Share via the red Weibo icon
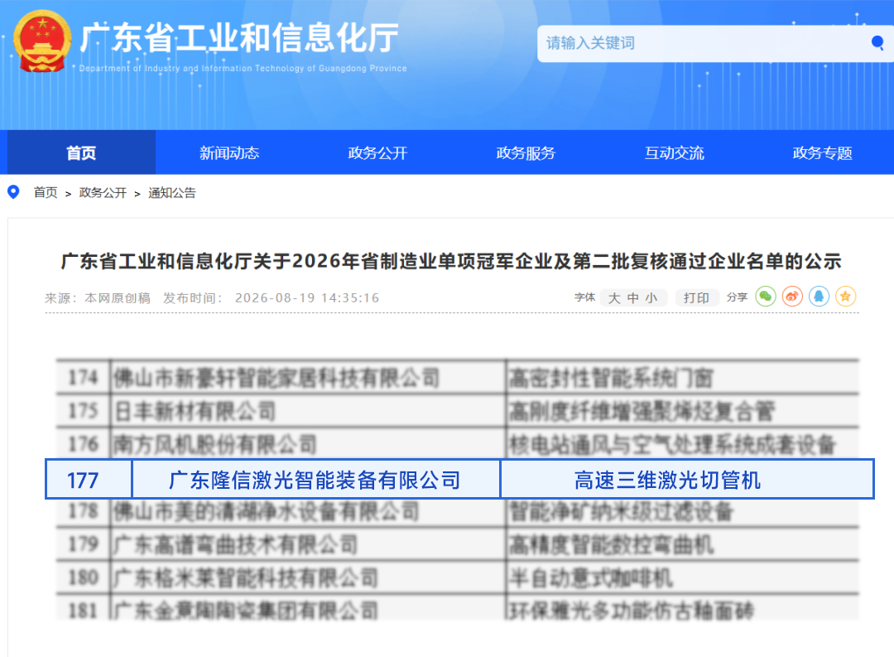 [792, 297]
